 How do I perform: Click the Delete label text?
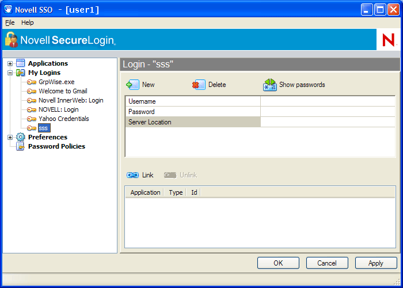(217, 85)
